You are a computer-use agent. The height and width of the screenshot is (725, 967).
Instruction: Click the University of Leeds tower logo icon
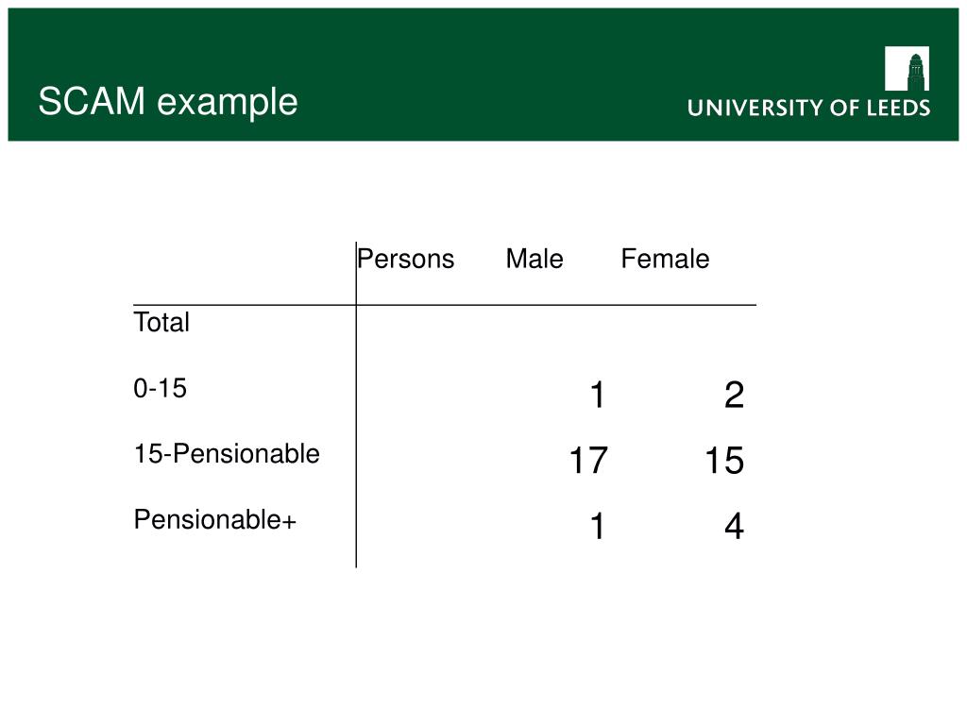(x=907, y=68)
